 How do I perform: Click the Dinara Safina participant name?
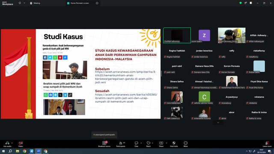177,82
